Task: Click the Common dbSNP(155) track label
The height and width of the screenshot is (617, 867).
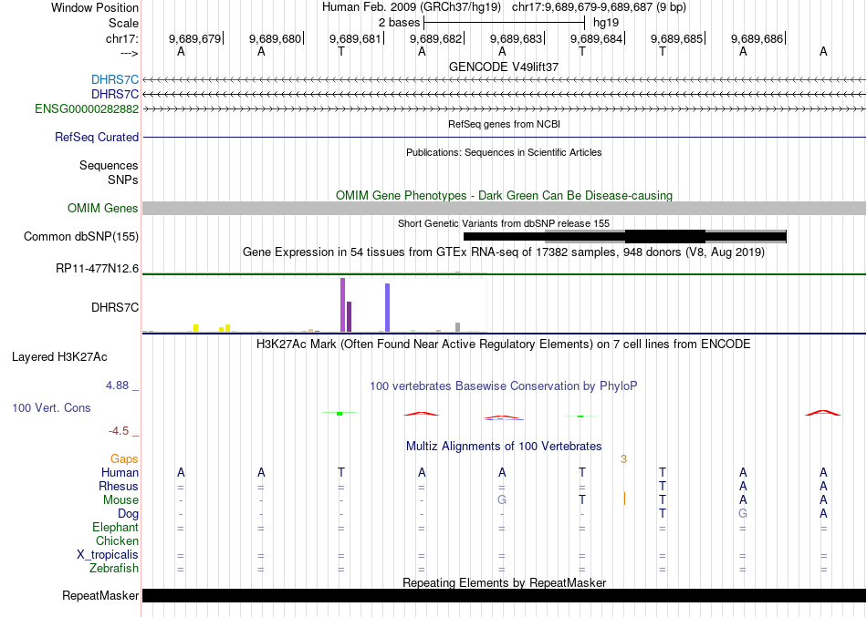Action: (x=81, y=236)
